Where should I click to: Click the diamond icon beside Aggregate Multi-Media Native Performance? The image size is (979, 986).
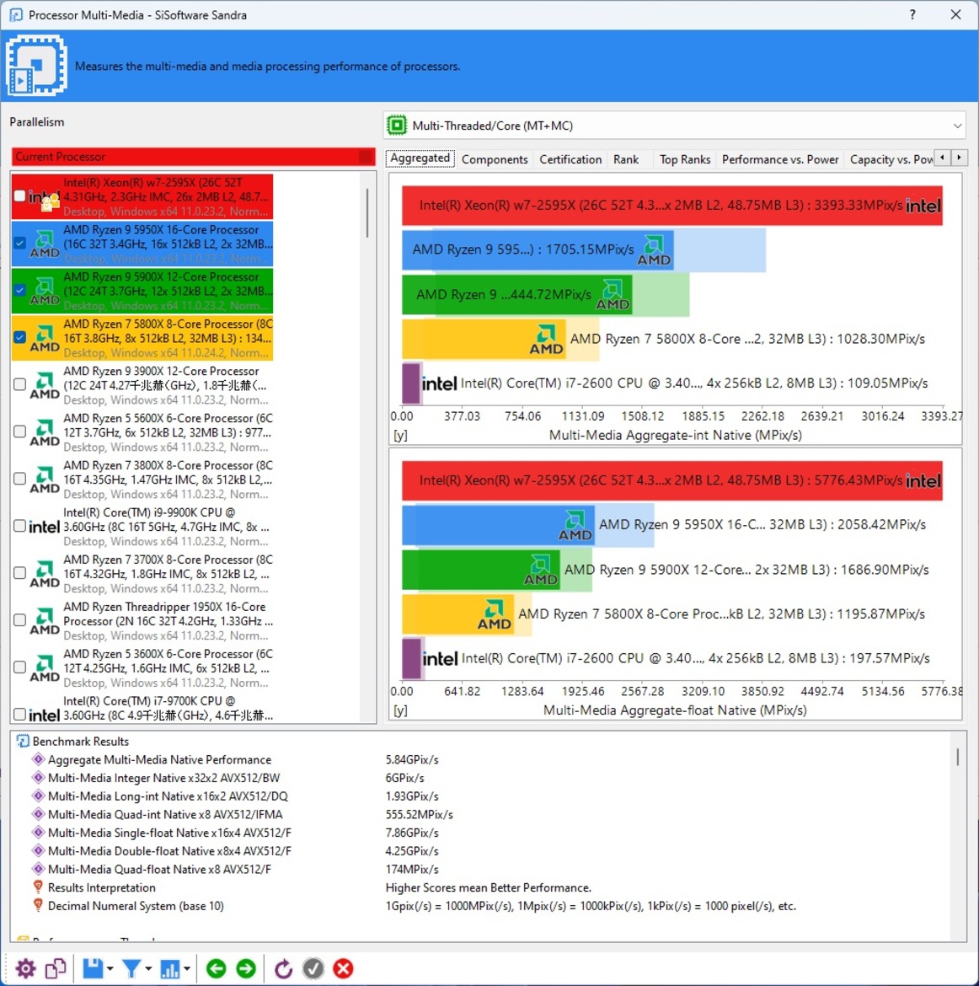(38, 759)
